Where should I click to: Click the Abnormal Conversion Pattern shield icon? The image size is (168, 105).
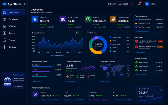pos(136,47)
